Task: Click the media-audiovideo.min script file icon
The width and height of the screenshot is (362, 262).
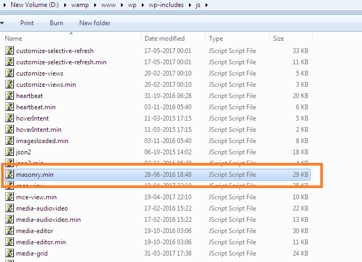Action: (10, 219)
